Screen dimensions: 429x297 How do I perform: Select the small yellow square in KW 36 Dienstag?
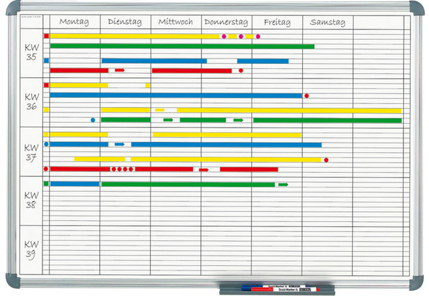pyautogui.click(x=148, y=85)
